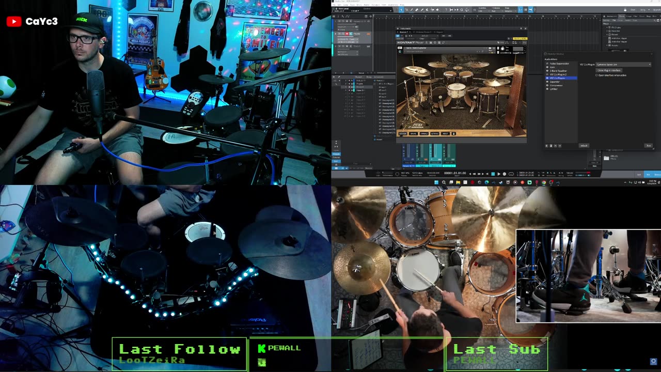Open the Kontakt SETTINGS tab
This screenshot has height=372, width=661.
(x=435, y=134)
